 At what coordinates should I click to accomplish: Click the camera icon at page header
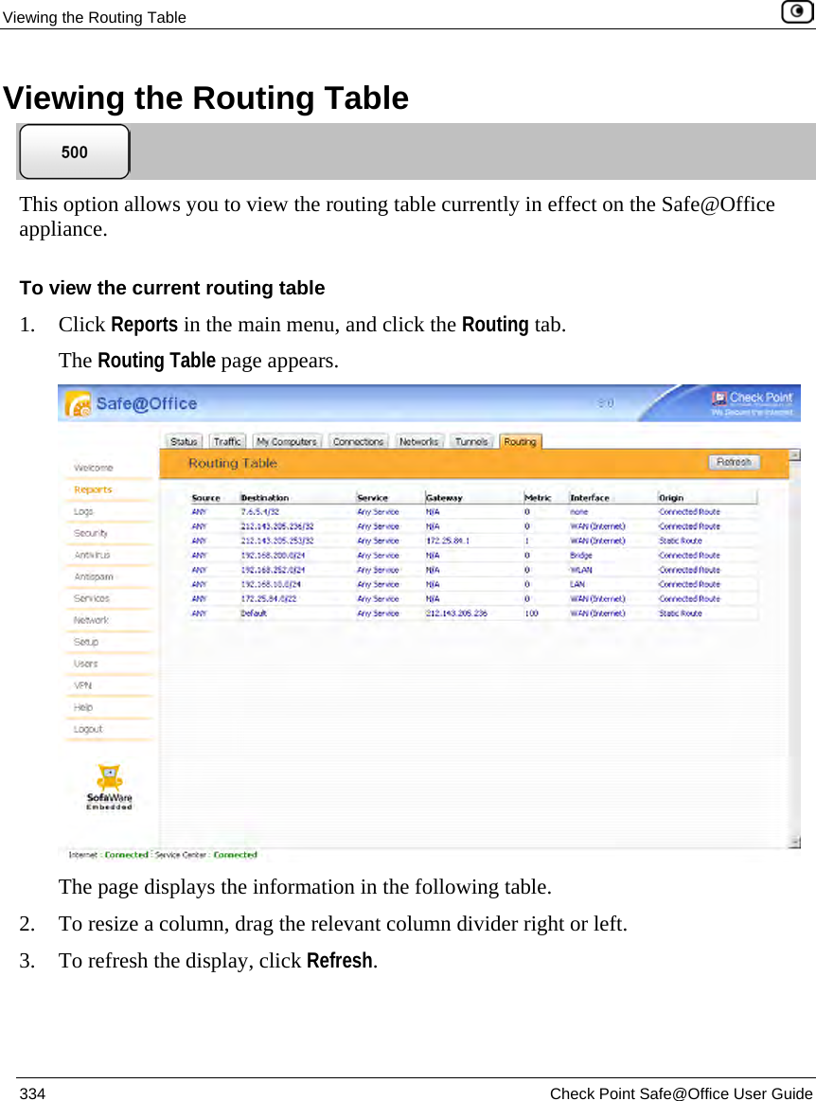(797, 12)
